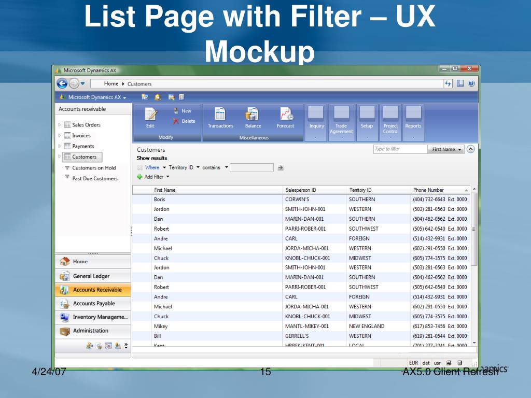Click Delete in the Modify group
The image size is (531, 398).
(x=184, y=121)
